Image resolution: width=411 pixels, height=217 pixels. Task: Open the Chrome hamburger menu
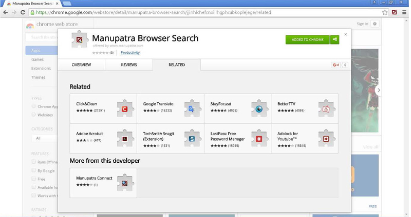(x=404, y=12)
